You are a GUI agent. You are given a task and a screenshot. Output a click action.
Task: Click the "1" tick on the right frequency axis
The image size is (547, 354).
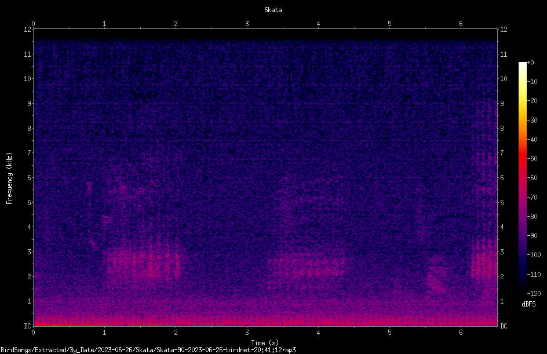click(502, 301)
